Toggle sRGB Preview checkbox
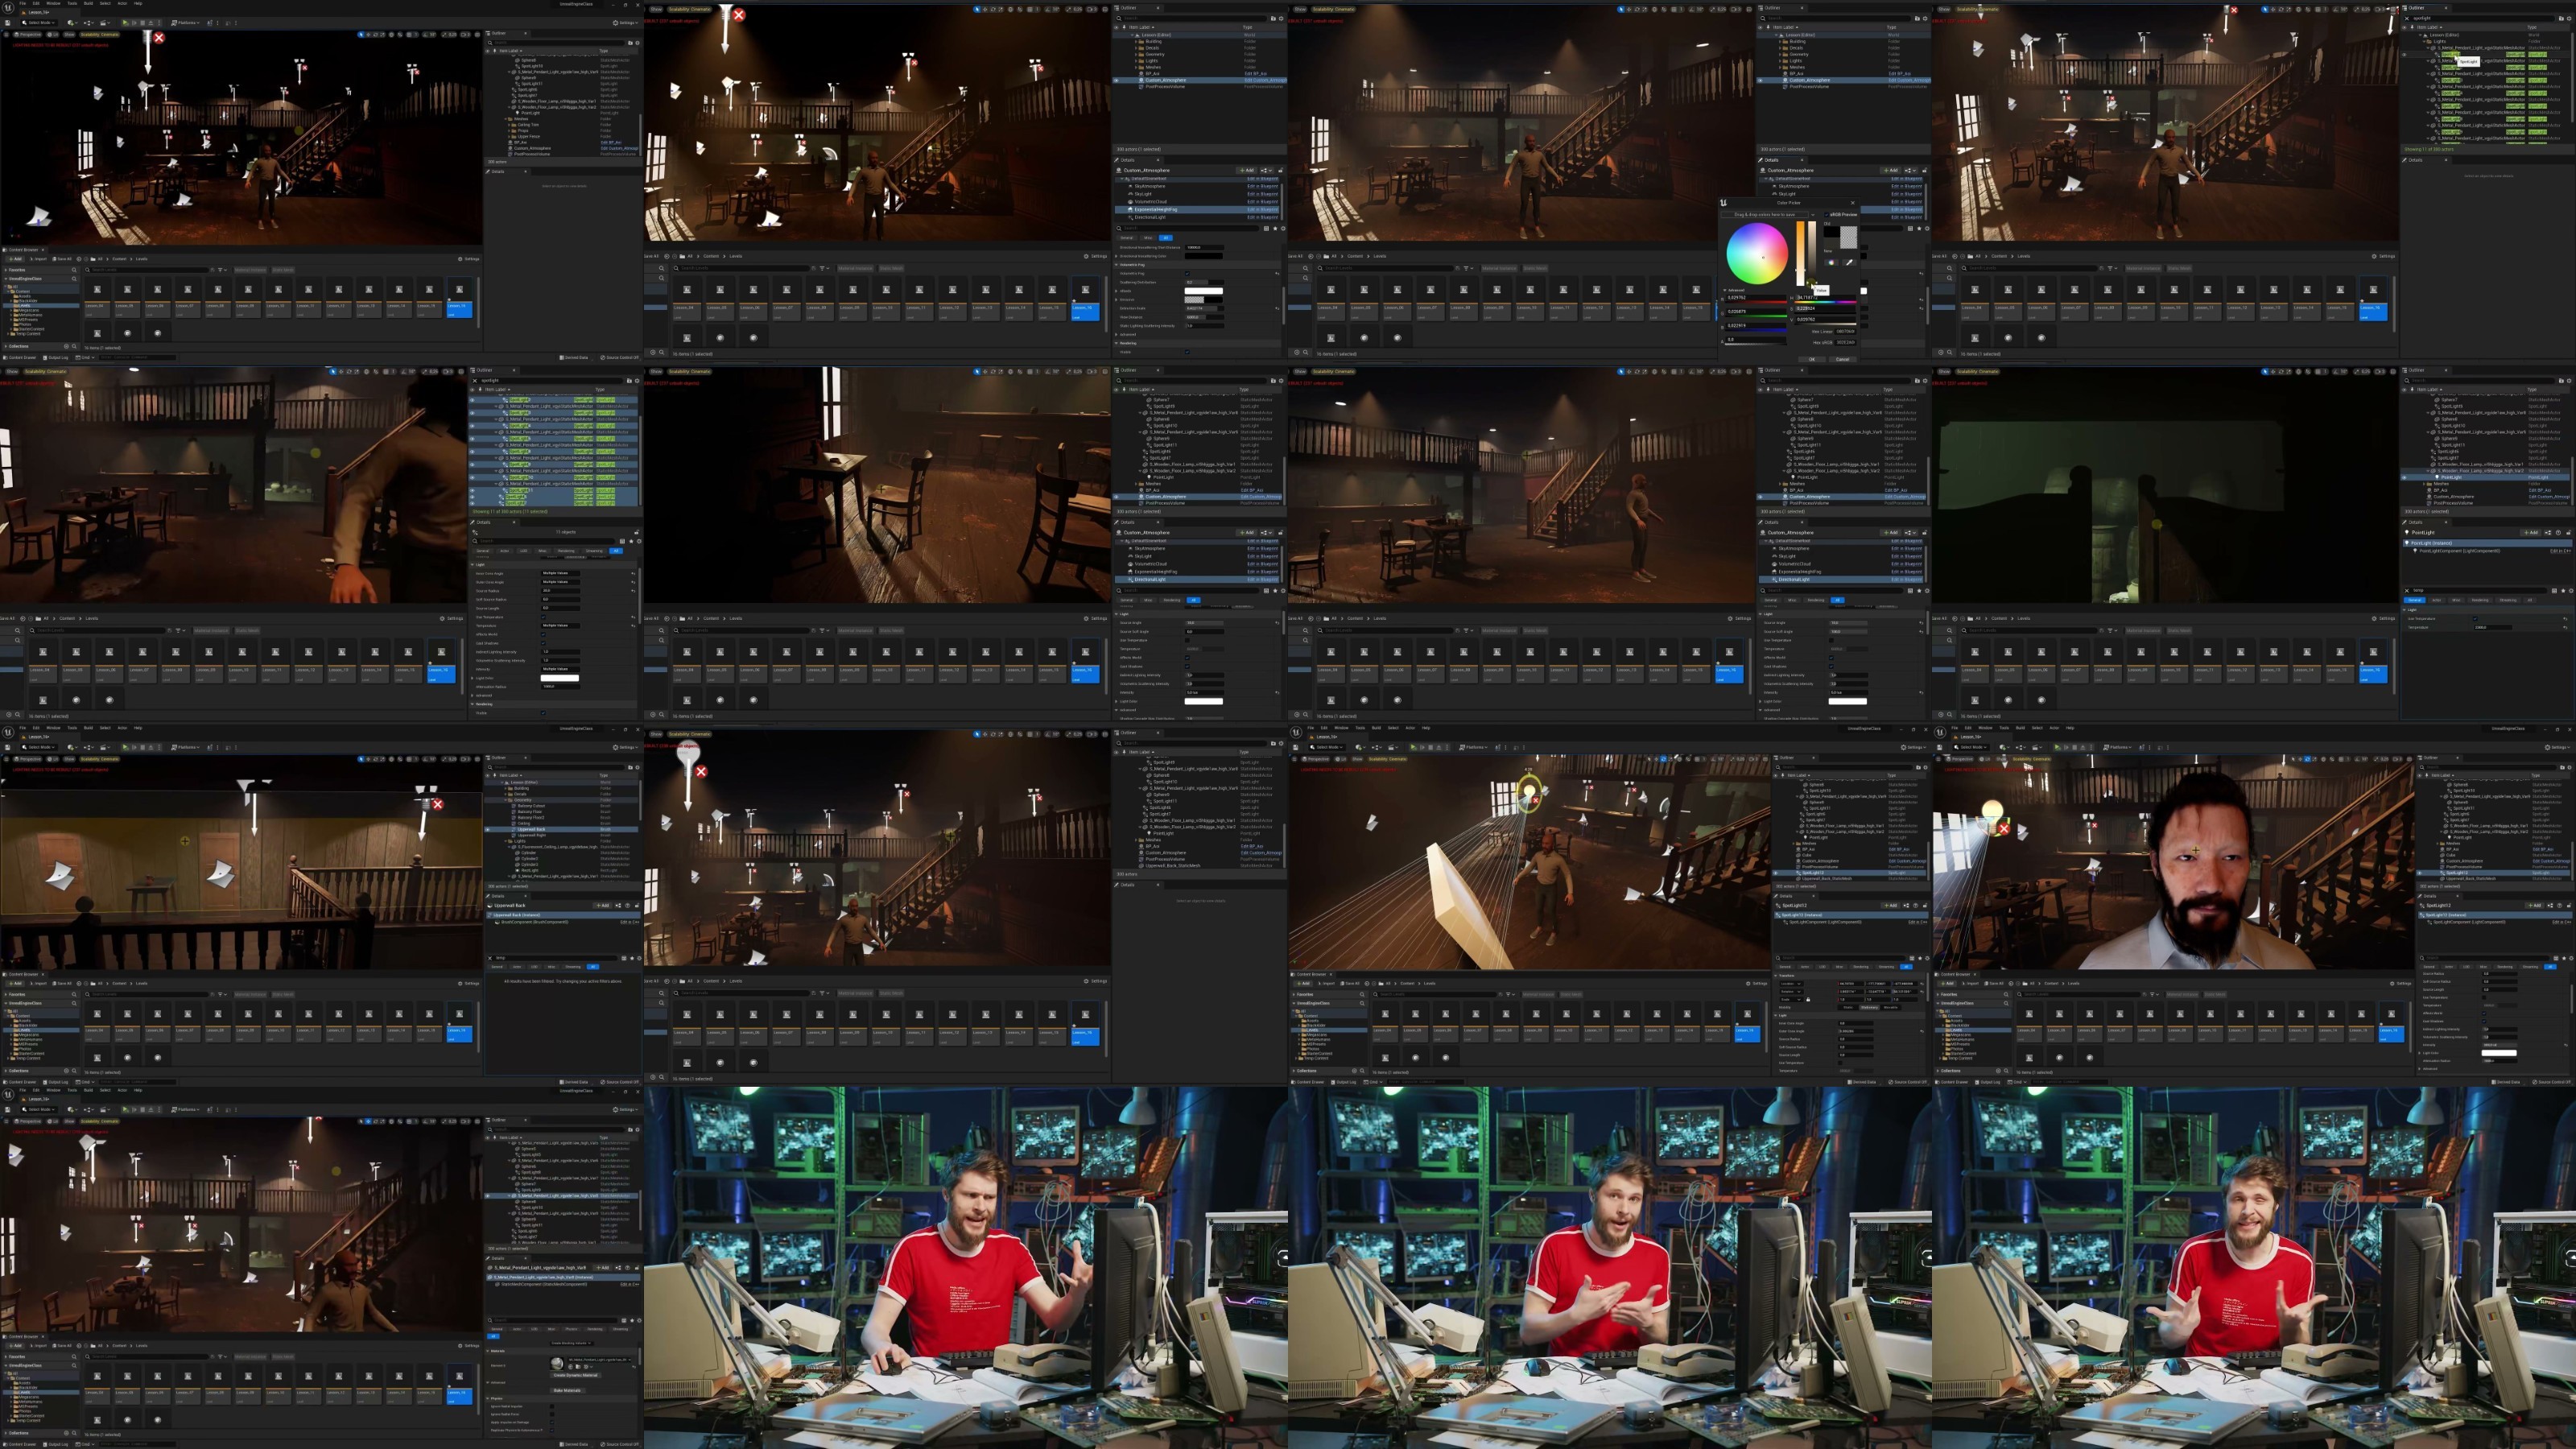The height and width of the screenshot is (1449, 2576). click(1826, 215)
